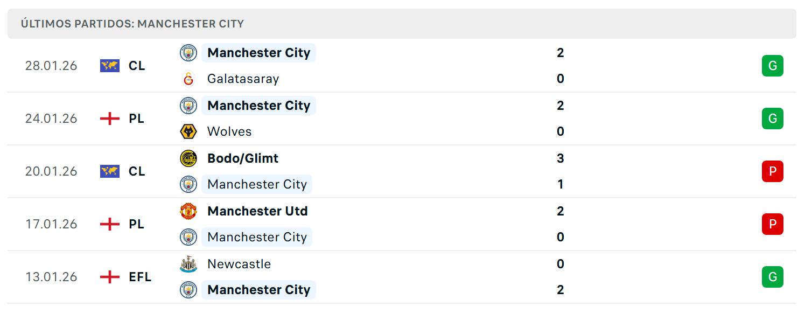This screenshot has width=805, height=313.
Task: Click the Manchester Utd crest icon
Action: coord(188,211)
